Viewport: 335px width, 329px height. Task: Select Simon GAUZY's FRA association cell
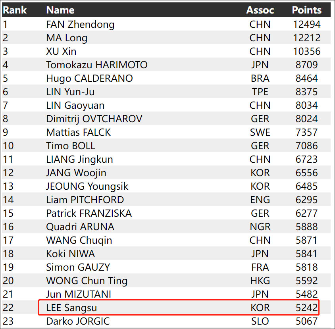(260, 267)
